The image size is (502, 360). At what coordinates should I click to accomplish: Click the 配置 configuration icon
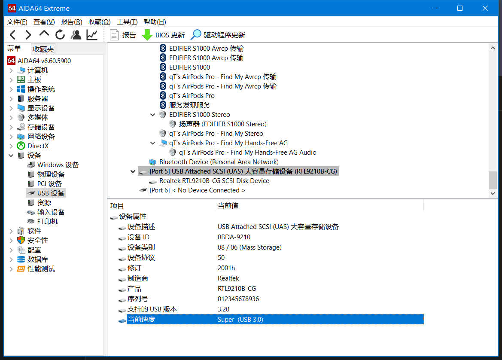[21, 250]
